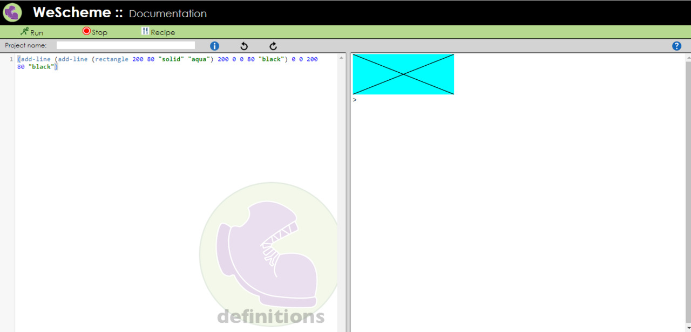Open the Documentation link in header
Screen dimensions: 691x332
pos(167,14)
